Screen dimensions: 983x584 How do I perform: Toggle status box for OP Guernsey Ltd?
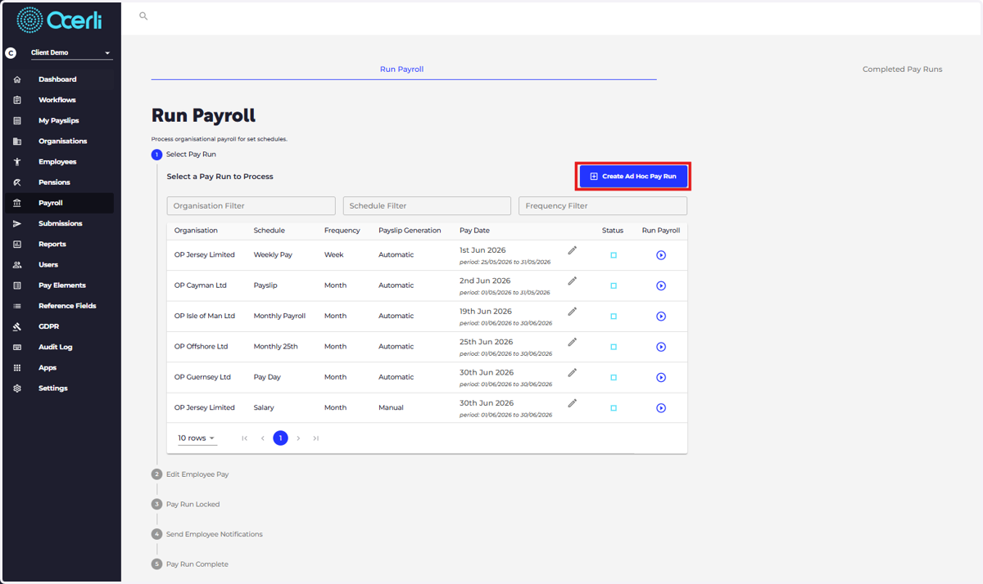coord(614,378)
